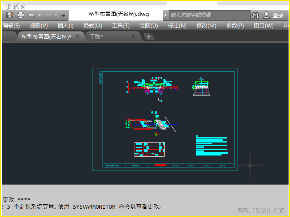Image resolution: width=290 pixels, height=217 pixels.
Task: Close the 桥型布置图(无名桥)* tab
Action: pyautogui.click(x=78, y=37)
